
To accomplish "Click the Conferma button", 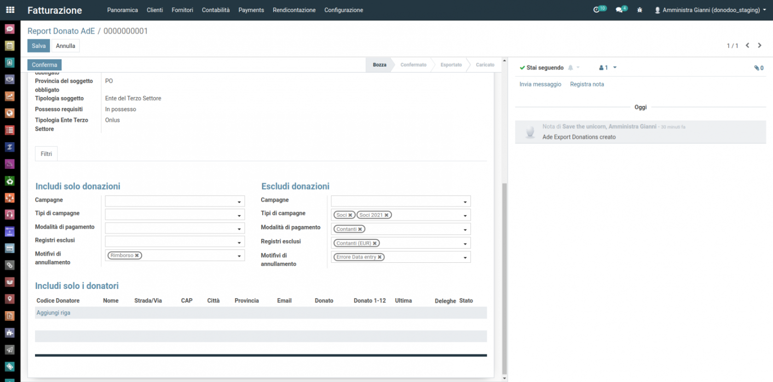I will [x=45, y=65].
